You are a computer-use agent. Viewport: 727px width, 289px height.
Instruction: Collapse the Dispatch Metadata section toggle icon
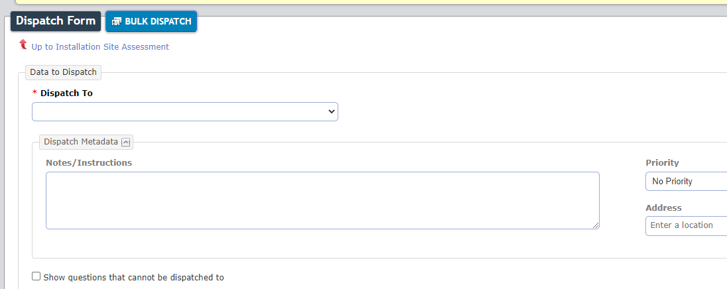coord(125,143)
